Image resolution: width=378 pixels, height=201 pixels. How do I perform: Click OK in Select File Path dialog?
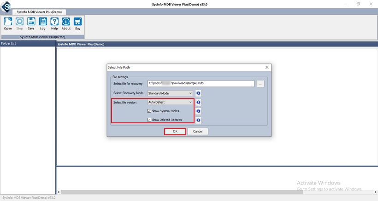(x=175, y=131)
